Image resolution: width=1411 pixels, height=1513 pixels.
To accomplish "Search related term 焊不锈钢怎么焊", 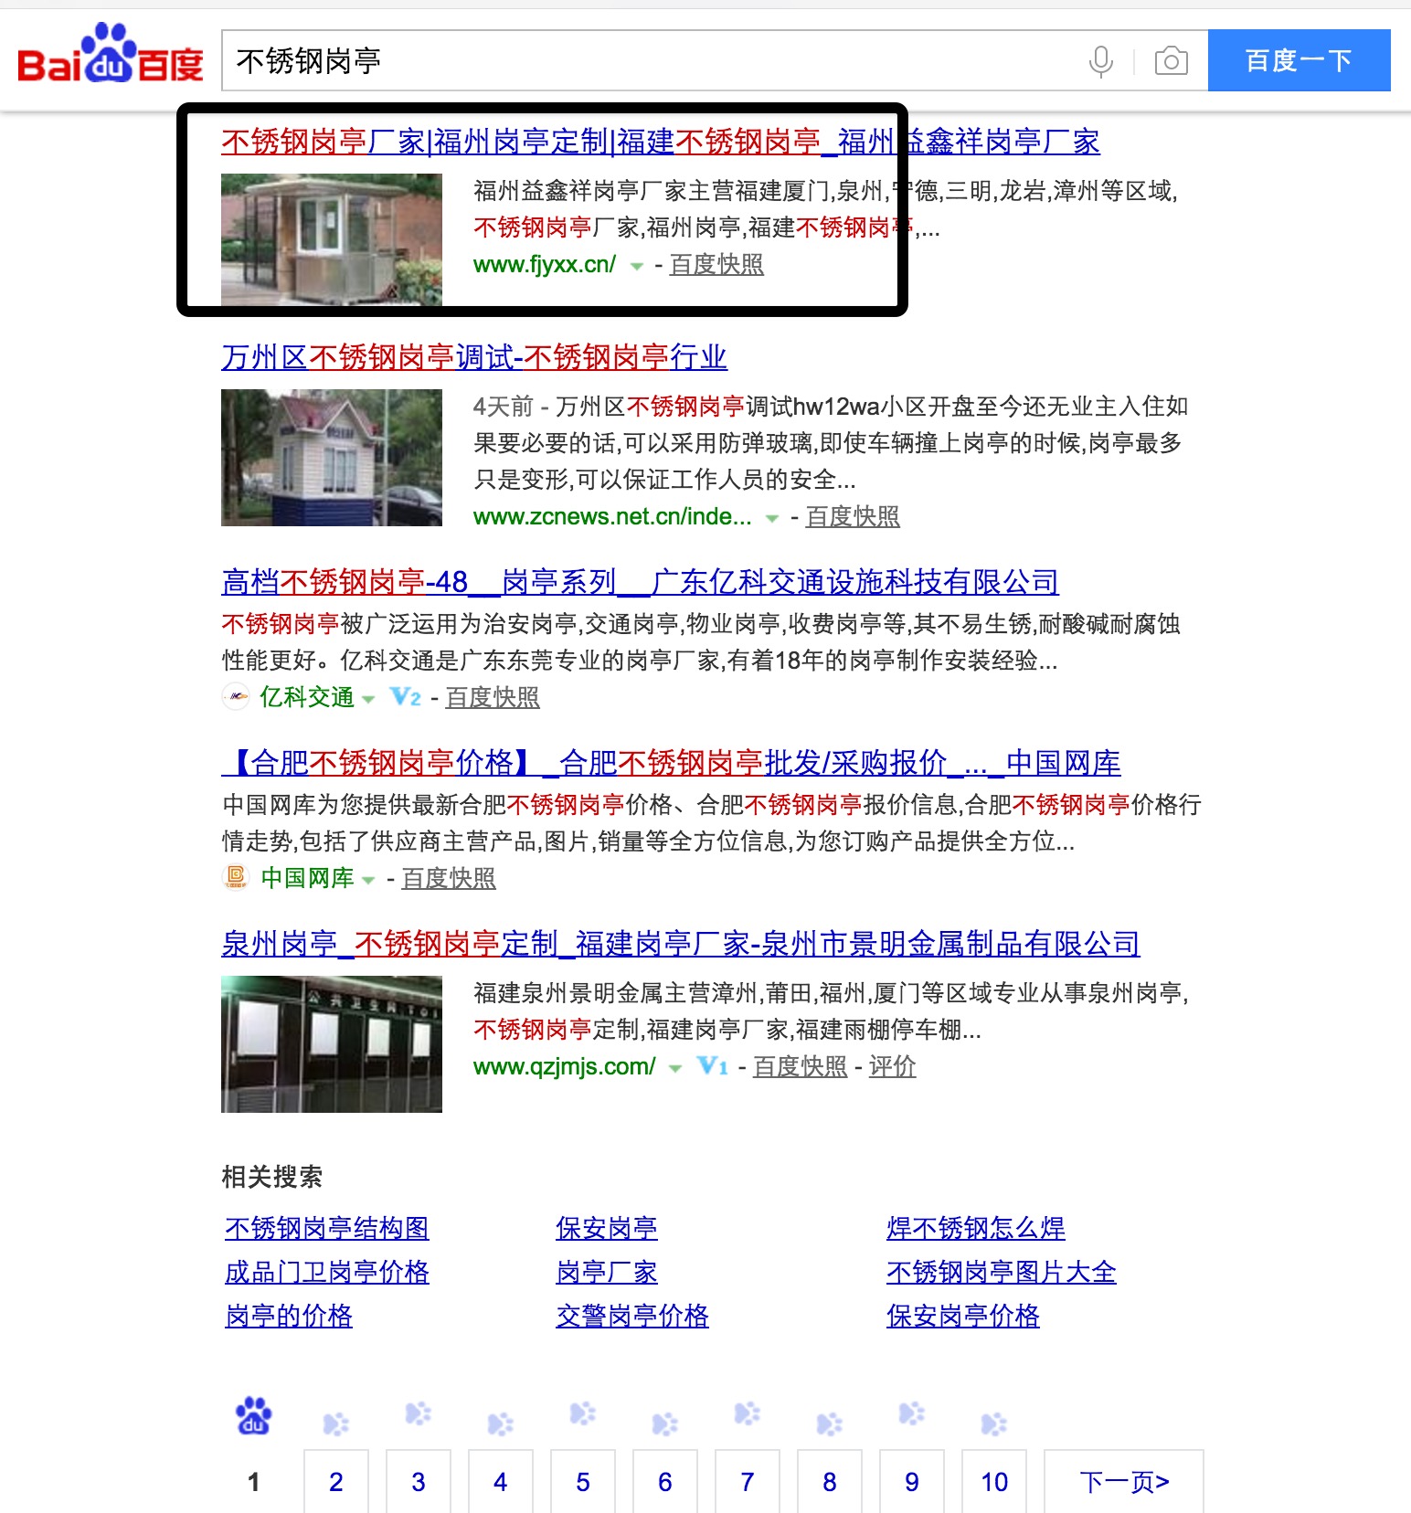I will pos(976,1229).
